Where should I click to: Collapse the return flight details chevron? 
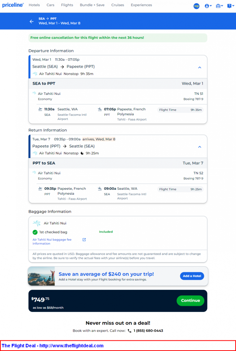click(200, 147)
